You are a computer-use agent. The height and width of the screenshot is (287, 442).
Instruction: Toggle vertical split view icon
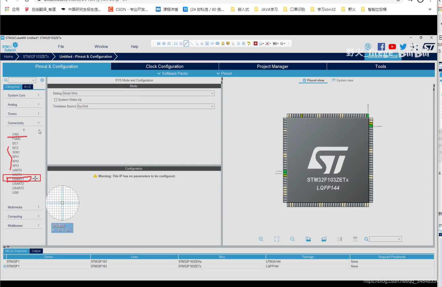(340, 239)
